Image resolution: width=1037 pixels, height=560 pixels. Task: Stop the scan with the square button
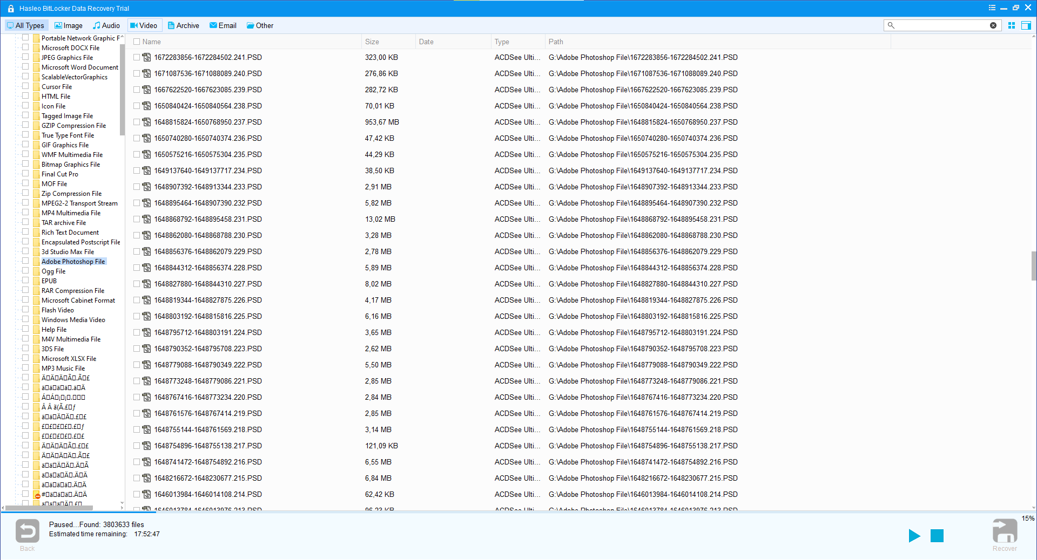tap(937, 536)
